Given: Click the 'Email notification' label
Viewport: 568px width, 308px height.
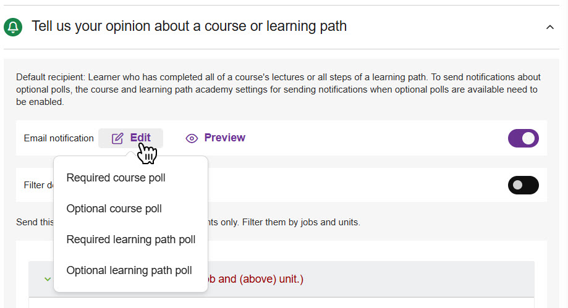Looking at the screenshot, I should coord(59,138).
